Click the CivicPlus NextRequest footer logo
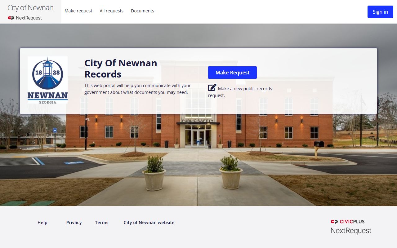The width and height of the screenshot is (397, 248). click(x=351, y=227)
